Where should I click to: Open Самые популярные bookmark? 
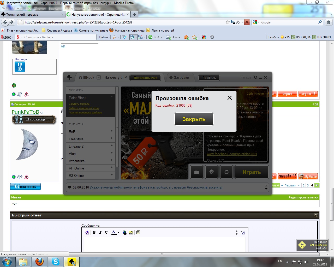[91, 31]
